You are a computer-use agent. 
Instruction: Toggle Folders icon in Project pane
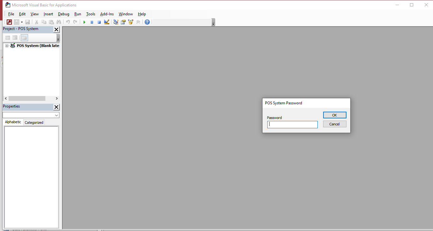coord(24,38)
